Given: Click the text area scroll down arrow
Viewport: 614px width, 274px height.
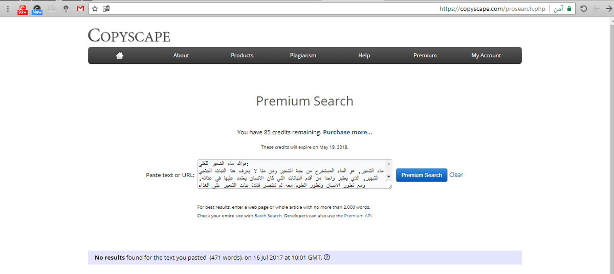Looking at the screenshot, I should pyautogui.click(x=389, y=176).
